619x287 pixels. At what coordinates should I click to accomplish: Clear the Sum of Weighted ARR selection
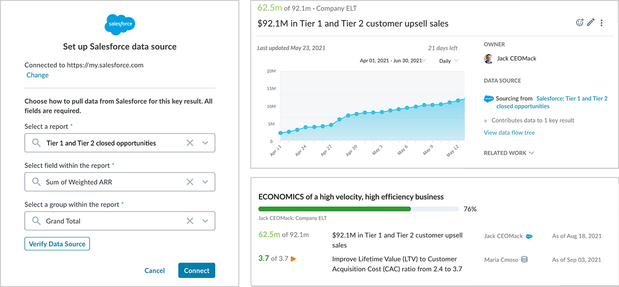(190, 182)
